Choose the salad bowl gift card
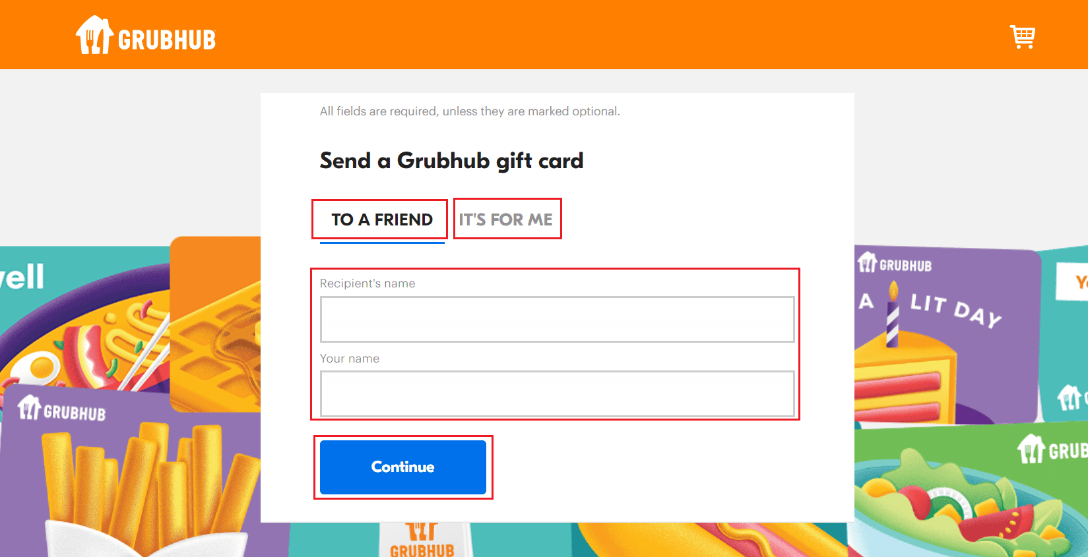Image resolution: width=1088 pixels, height=557 pixels. coord(970,491)
